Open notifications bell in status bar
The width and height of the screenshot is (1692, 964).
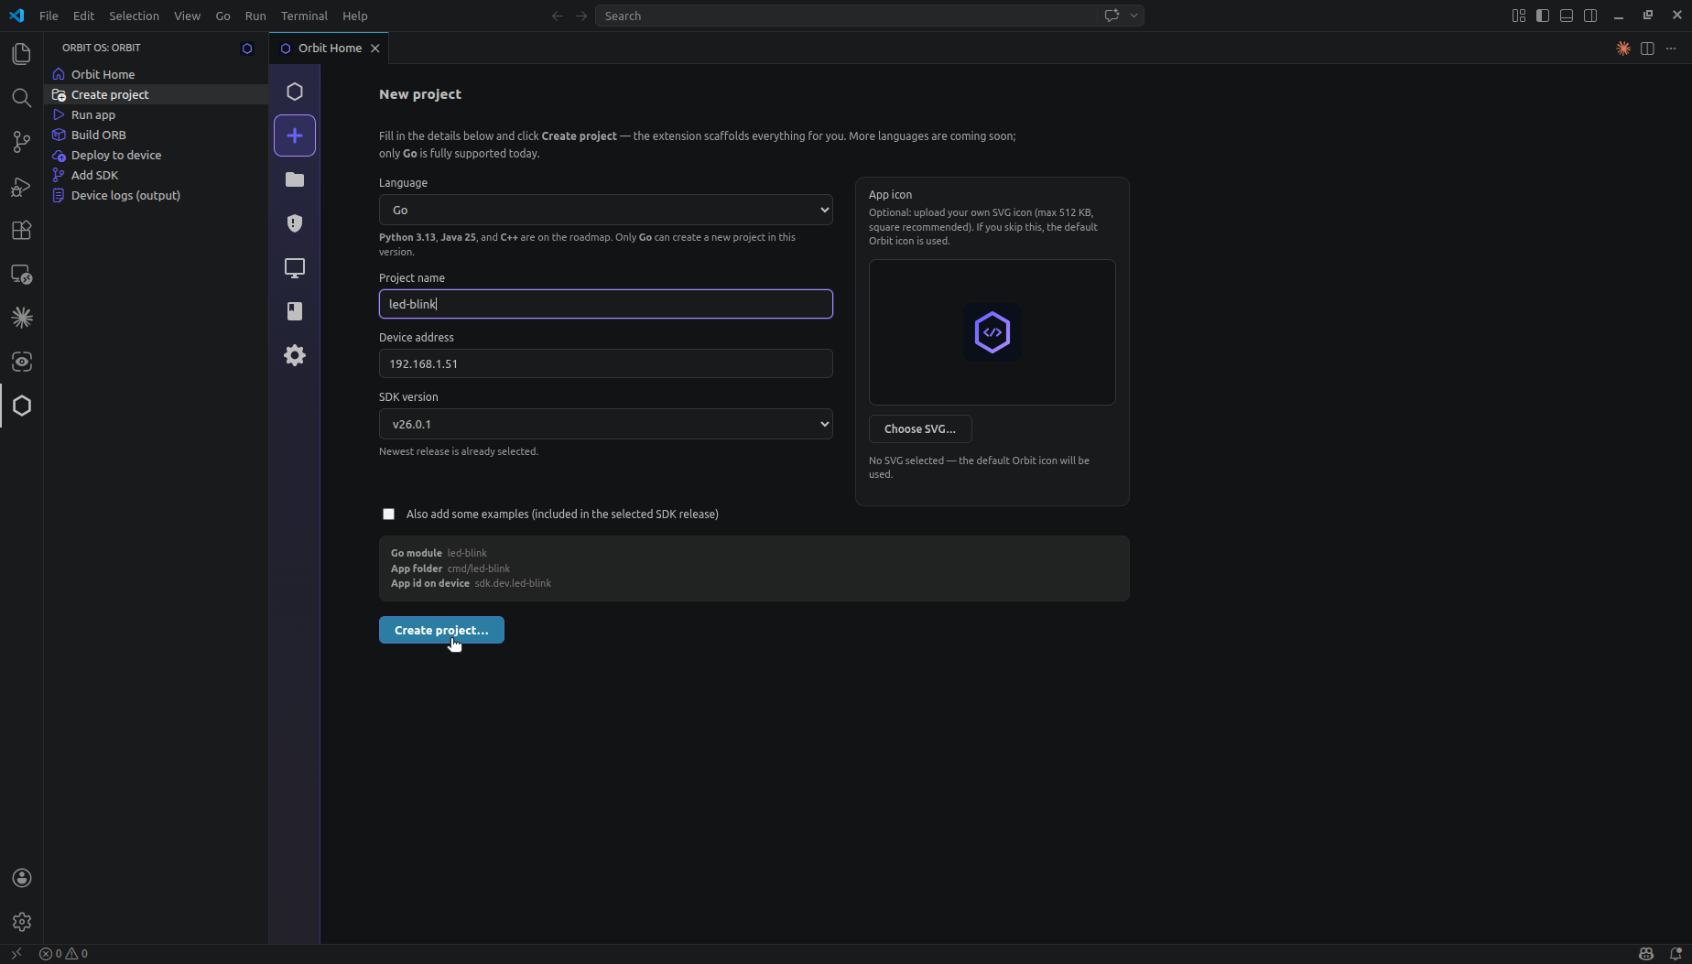pyautogui.click(x=1676, y=954)
